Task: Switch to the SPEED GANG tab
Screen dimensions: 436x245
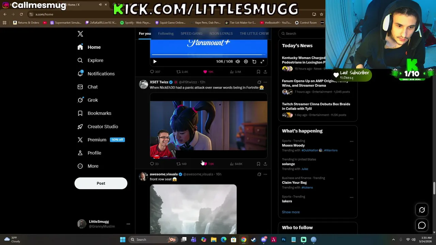Action: tap(191, 33)
